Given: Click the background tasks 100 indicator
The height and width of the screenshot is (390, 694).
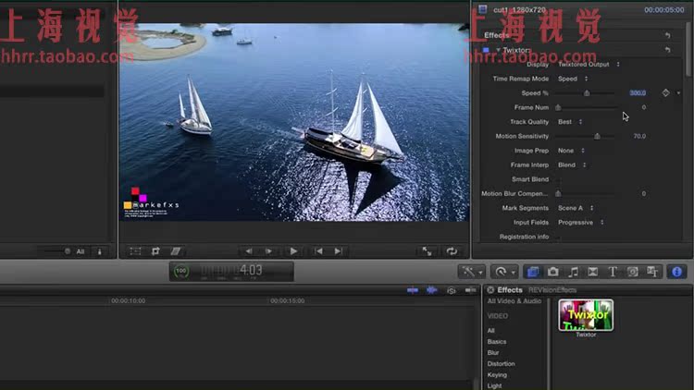Looking at the screenshot, I should coord(181,271).
